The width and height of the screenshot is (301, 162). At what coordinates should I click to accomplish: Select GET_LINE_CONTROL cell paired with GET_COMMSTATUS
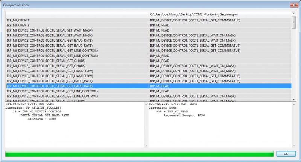(77, 51)
